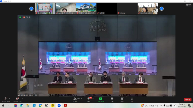Select the iPhone participant thumbnail
The width and height of the screenshot is (193, 108).
(127, 9)
